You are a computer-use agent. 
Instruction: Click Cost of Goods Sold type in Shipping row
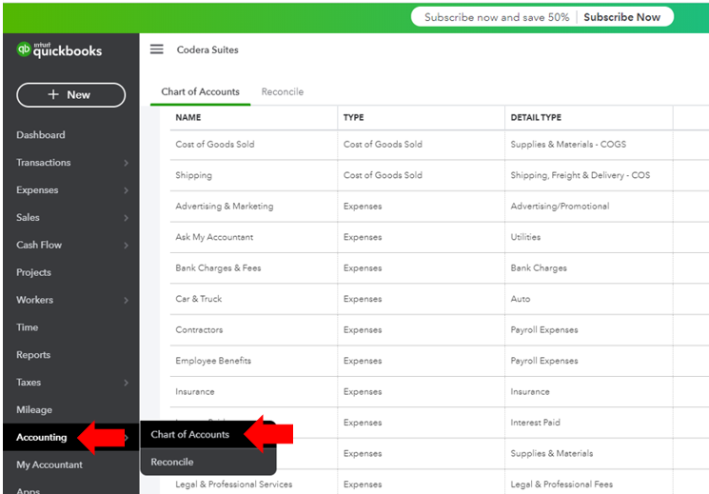point(383,175)
